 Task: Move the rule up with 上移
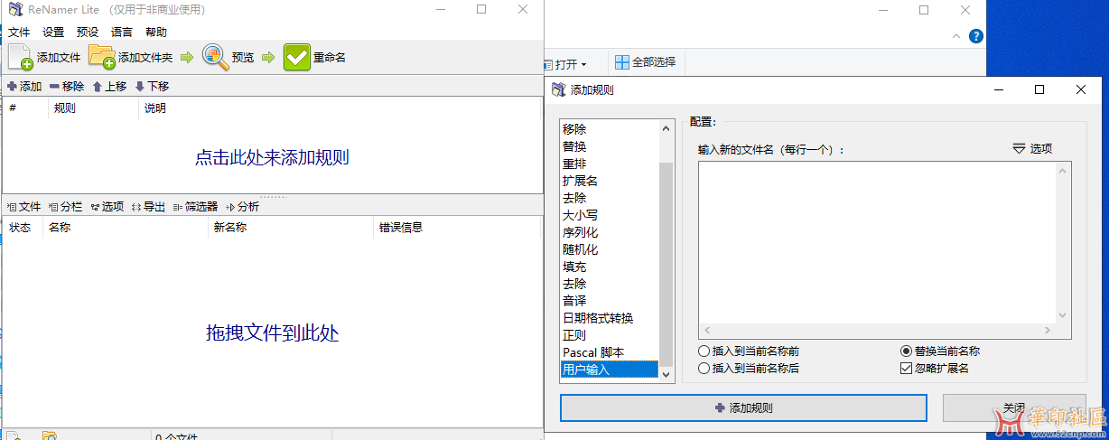coord(109,87)
